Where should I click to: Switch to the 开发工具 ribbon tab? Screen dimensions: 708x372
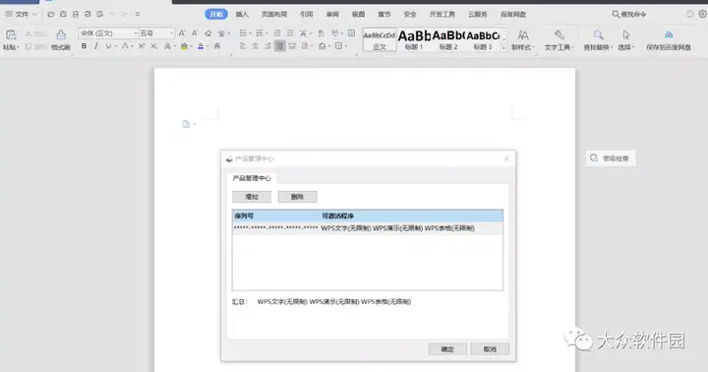pos(442,14)
